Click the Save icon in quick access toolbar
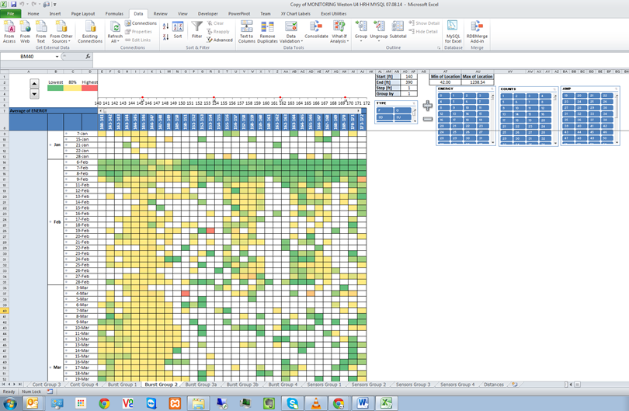 (x=13, y=5)
